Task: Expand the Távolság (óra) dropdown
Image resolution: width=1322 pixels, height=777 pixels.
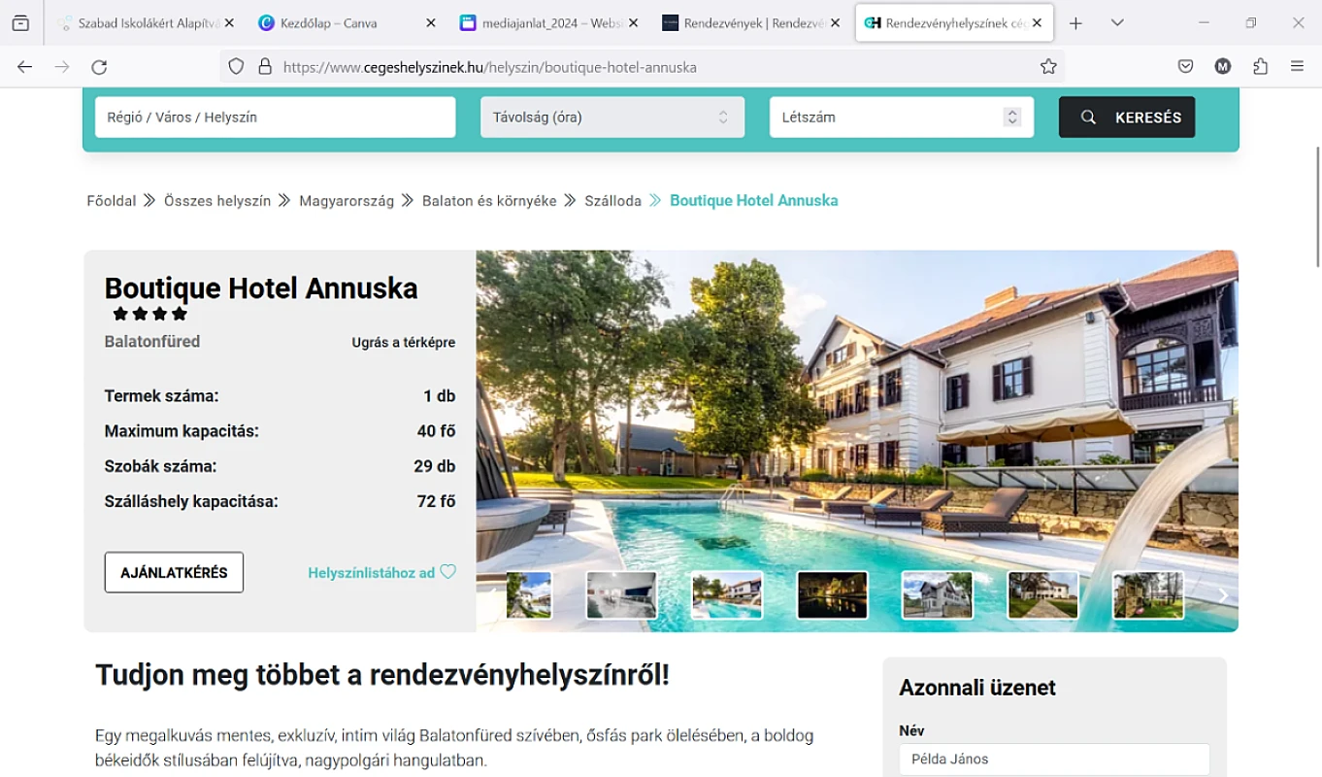Action: point(612,117)
